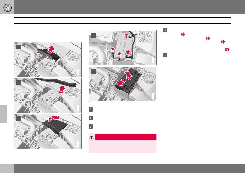The width and height of the screenshot is (245, 173).
Task: Click the red arrow marker numbered 4
Action: click(x=227, y=50)
